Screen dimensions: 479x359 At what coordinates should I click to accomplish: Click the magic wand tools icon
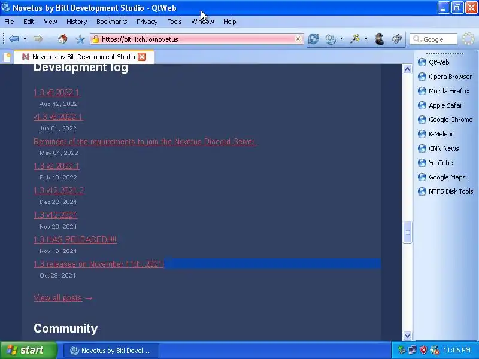point(355,39)
